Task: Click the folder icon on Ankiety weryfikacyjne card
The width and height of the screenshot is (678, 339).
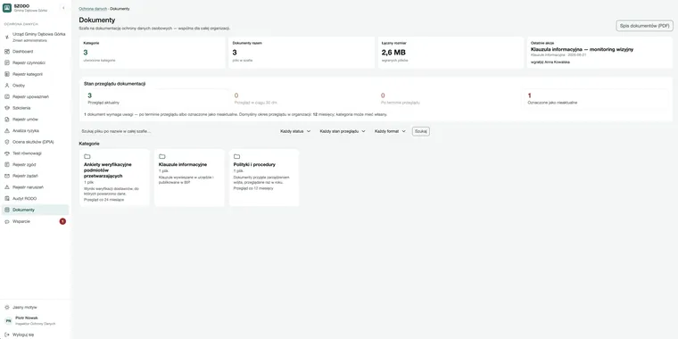Action: coord(87,156)
